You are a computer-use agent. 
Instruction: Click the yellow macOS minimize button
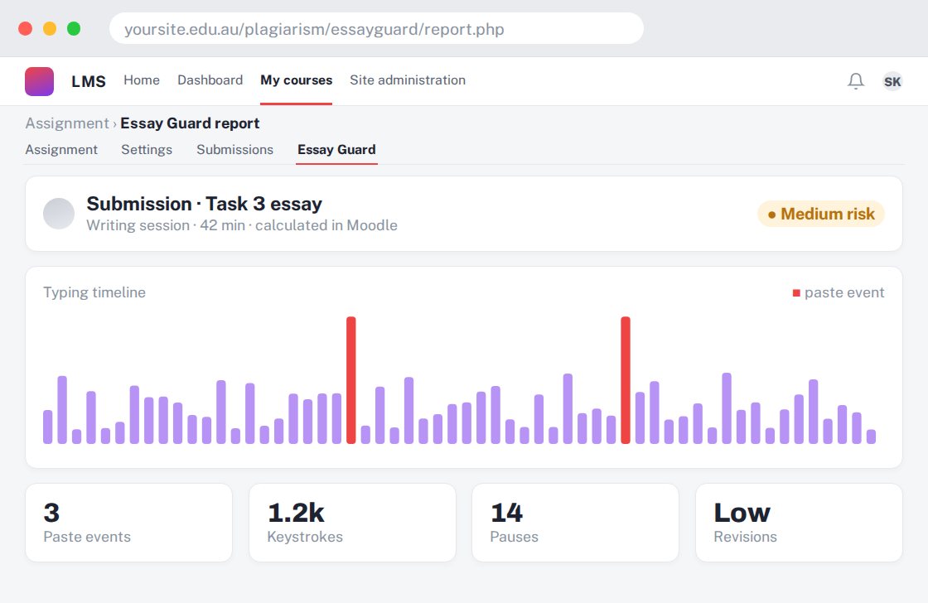50,28
